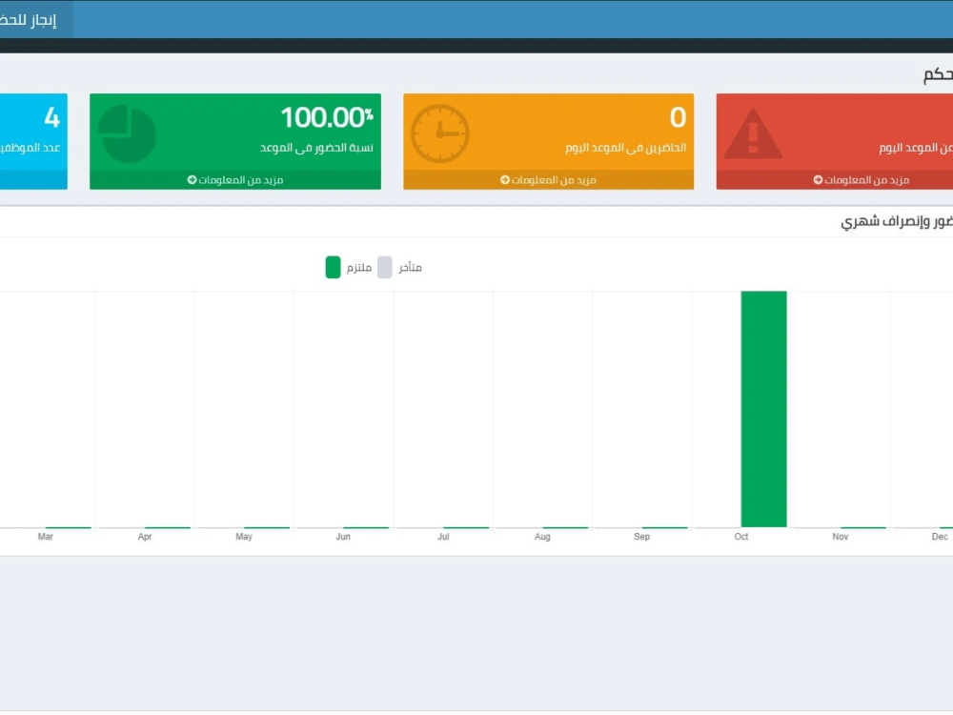This screenshot has height=715, width=953.
Task: Click the ملتزم legend label
Action: pyautogui.click(x=359, y=268)
